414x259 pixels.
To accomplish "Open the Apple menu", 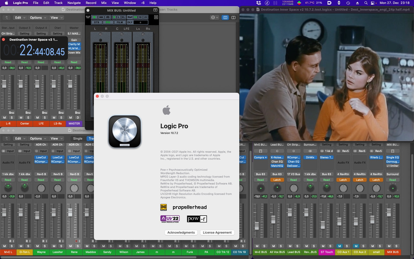I will point(6,3).
